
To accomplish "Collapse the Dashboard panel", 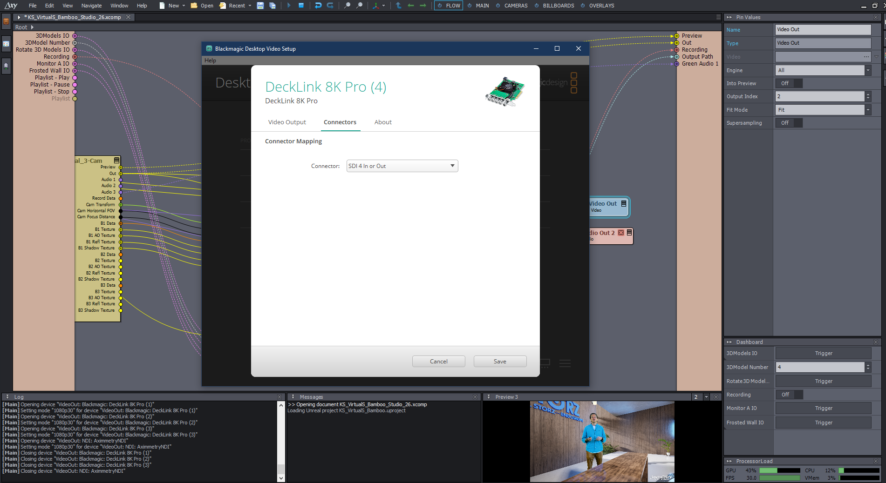I will pos(729,342).
